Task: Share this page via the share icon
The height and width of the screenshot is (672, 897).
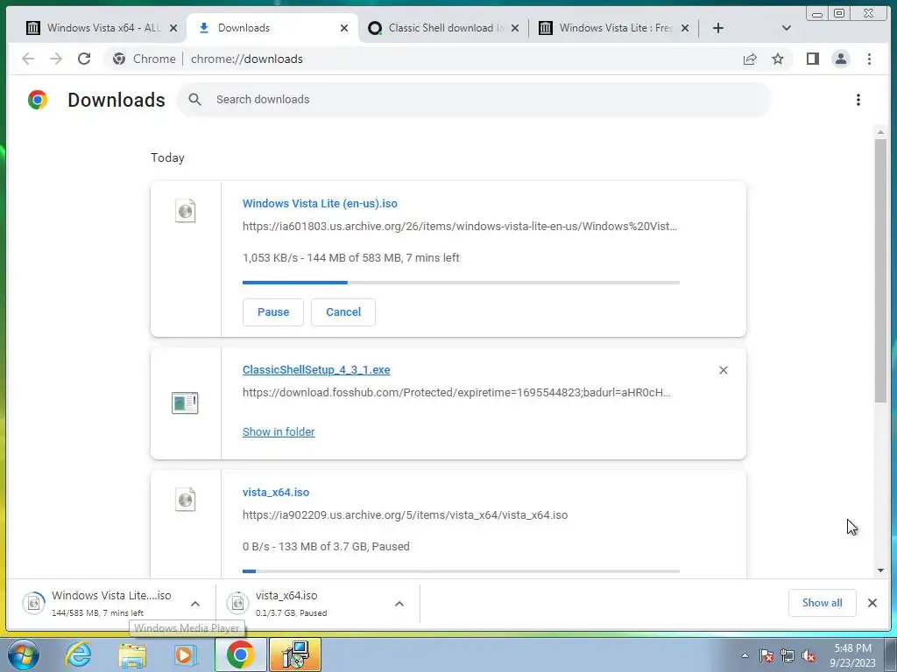Action: (x=750, y=59)
